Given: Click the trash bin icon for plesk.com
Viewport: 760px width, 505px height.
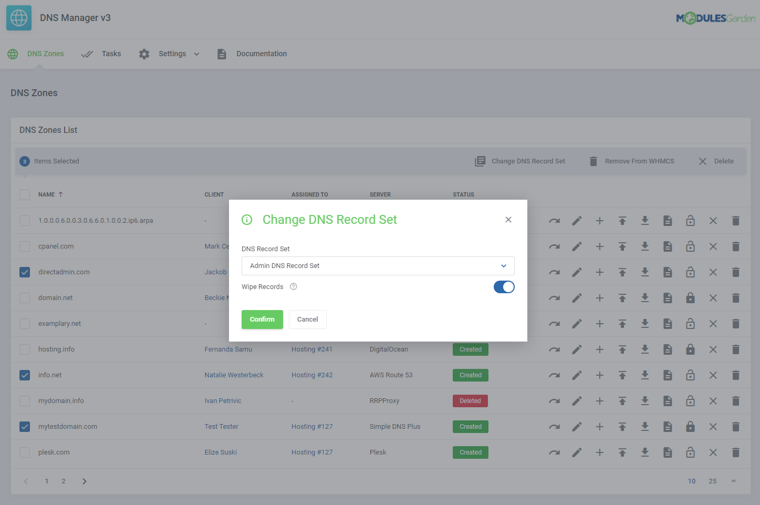Looking at the screenshot, I should [x=735, y=452].
